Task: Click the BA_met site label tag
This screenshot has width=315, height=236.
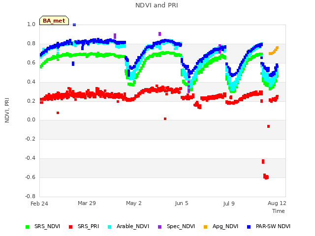Action: (x=54, y=21)
